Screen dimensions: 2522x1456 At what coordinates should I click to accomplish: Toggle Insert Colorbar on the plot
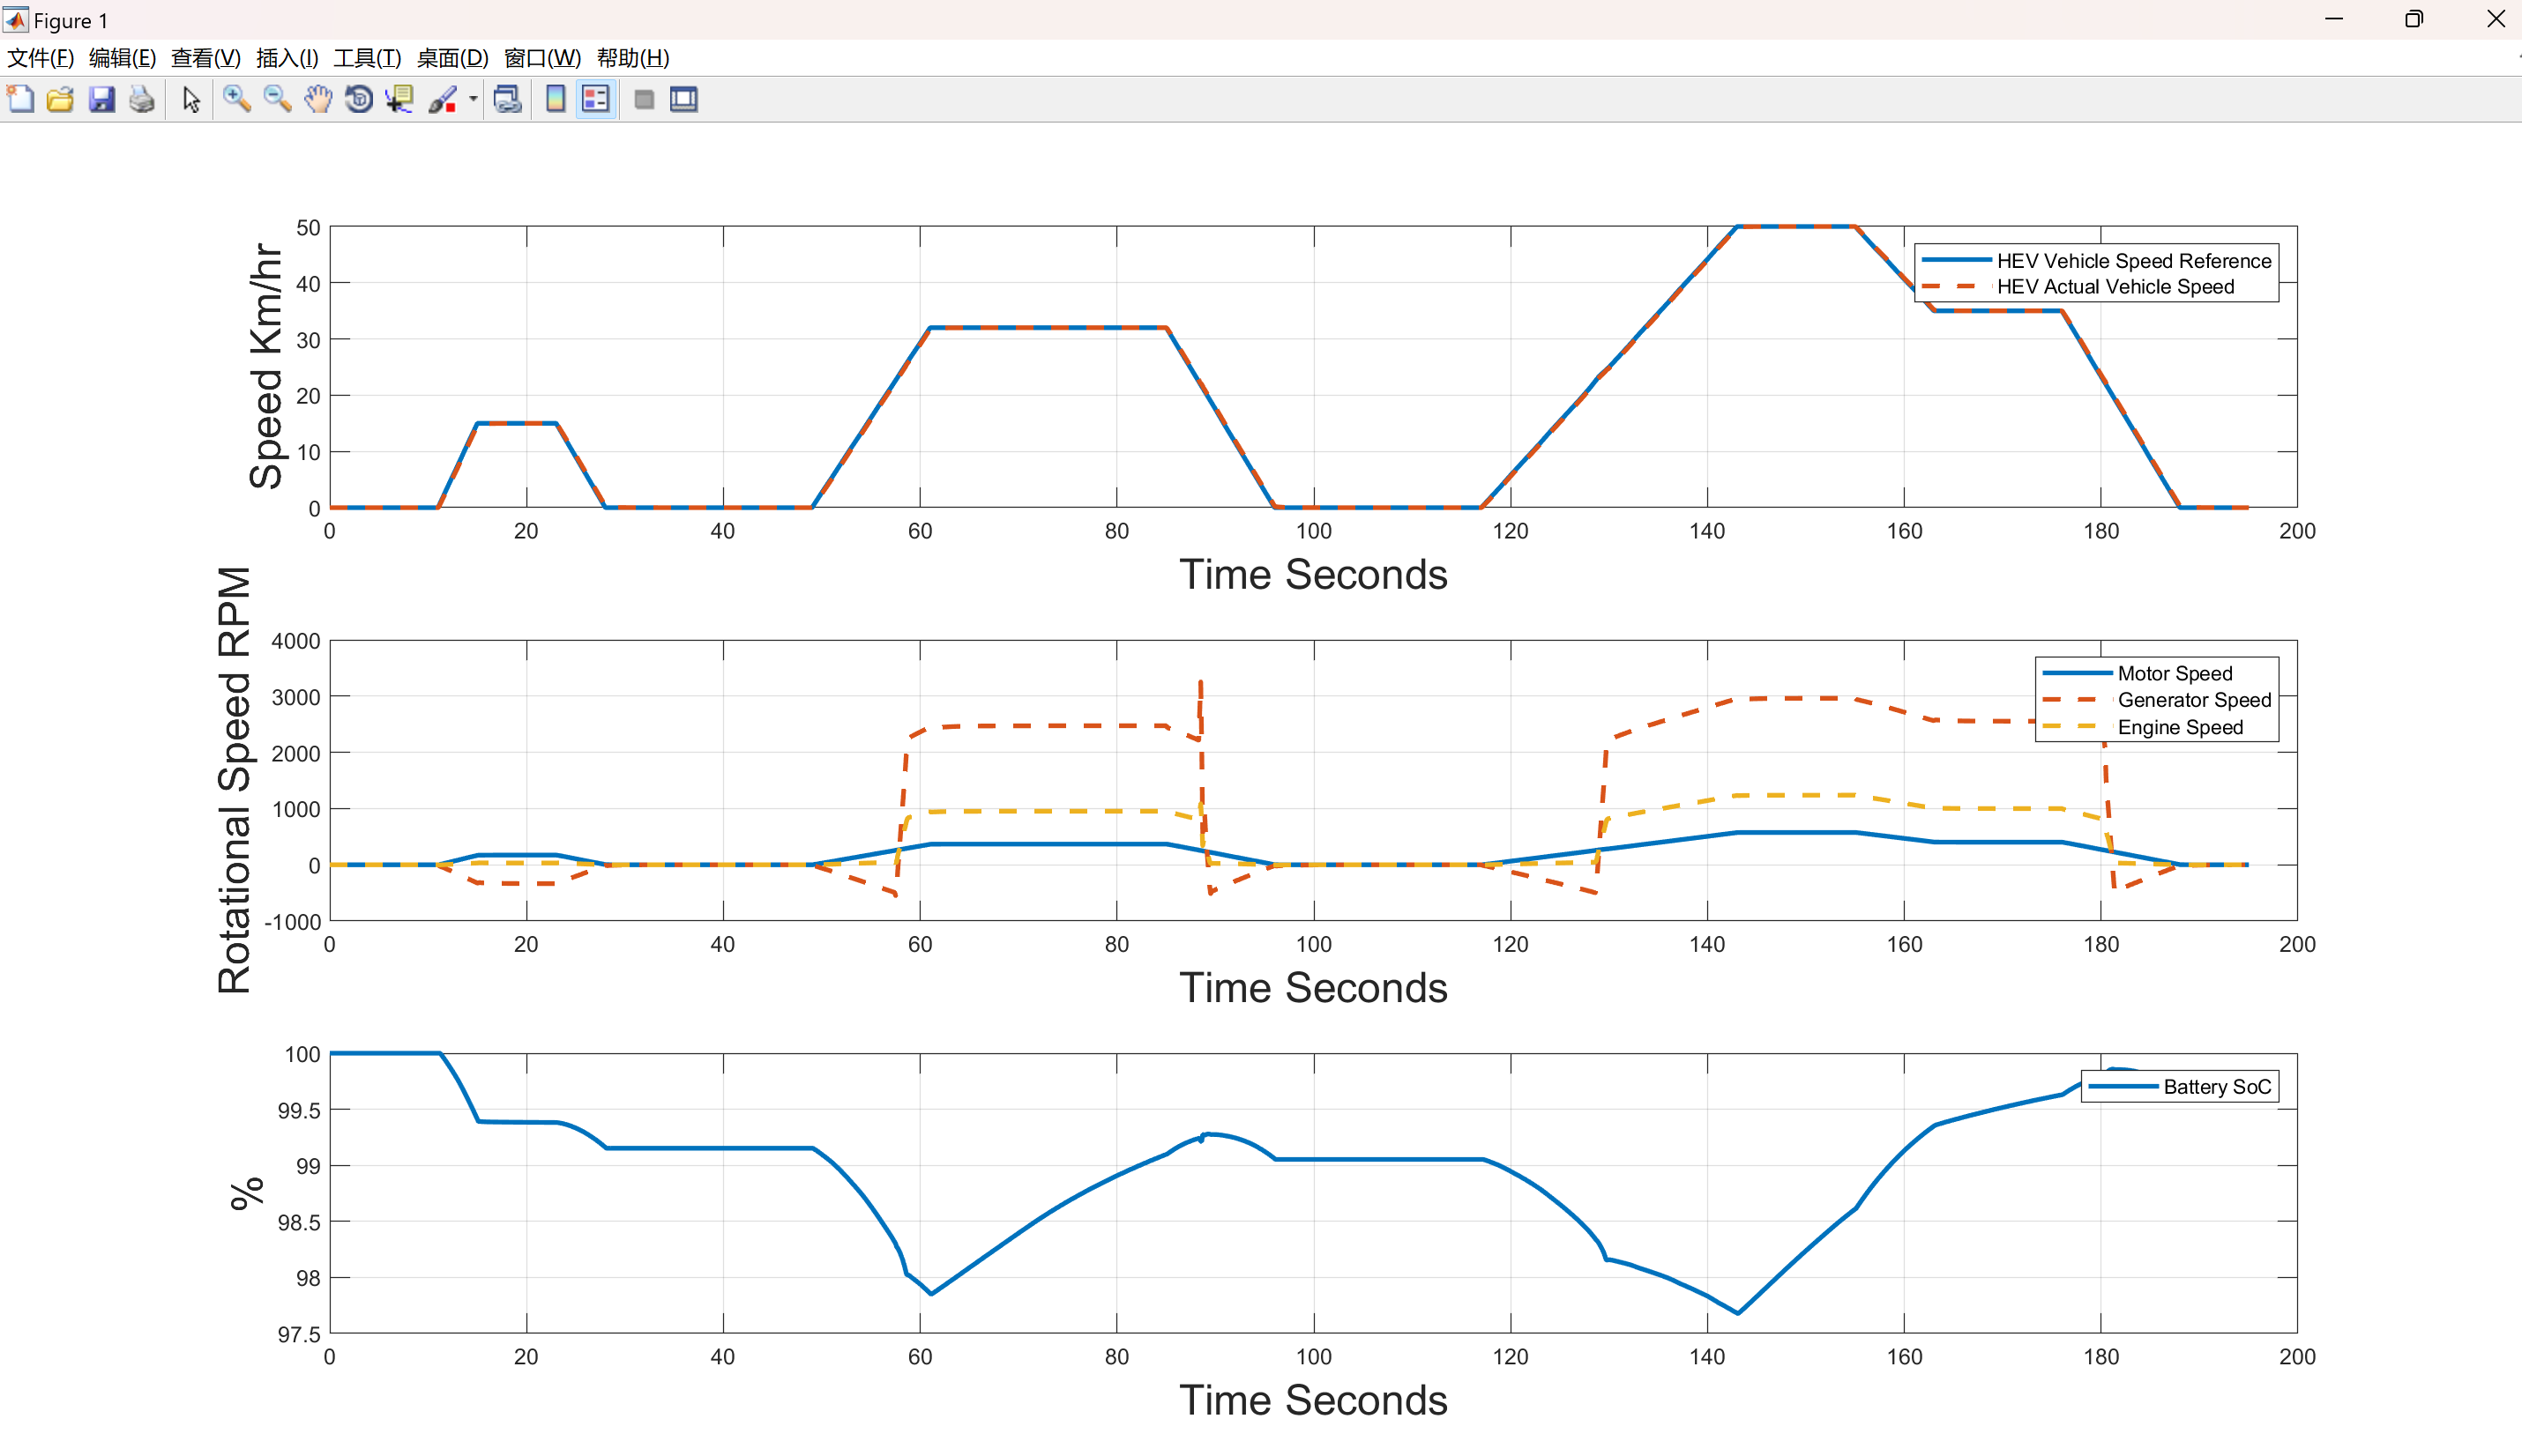pyautogui.click(x=553, y=98)
